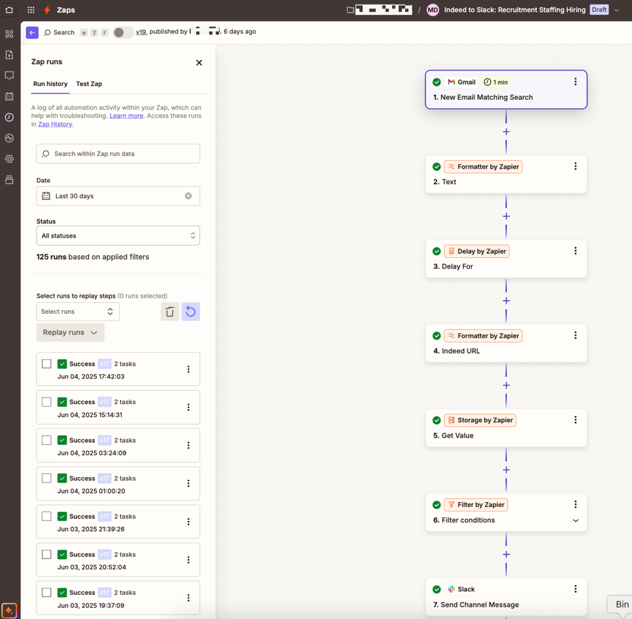Switch to Test Zap tab
Image resolution: width=632 pixels, height=619 pixels.
pos(89,84)
